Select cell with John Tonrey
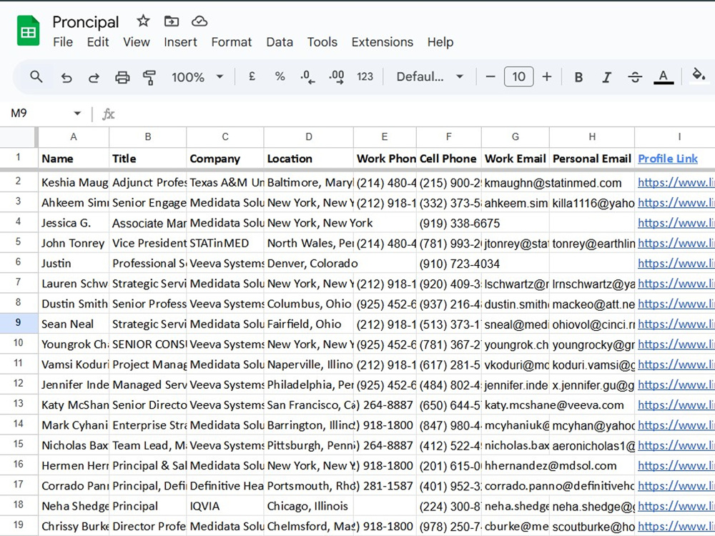Image resolution: width=715 pixels, height=536 pixels. 74,243
